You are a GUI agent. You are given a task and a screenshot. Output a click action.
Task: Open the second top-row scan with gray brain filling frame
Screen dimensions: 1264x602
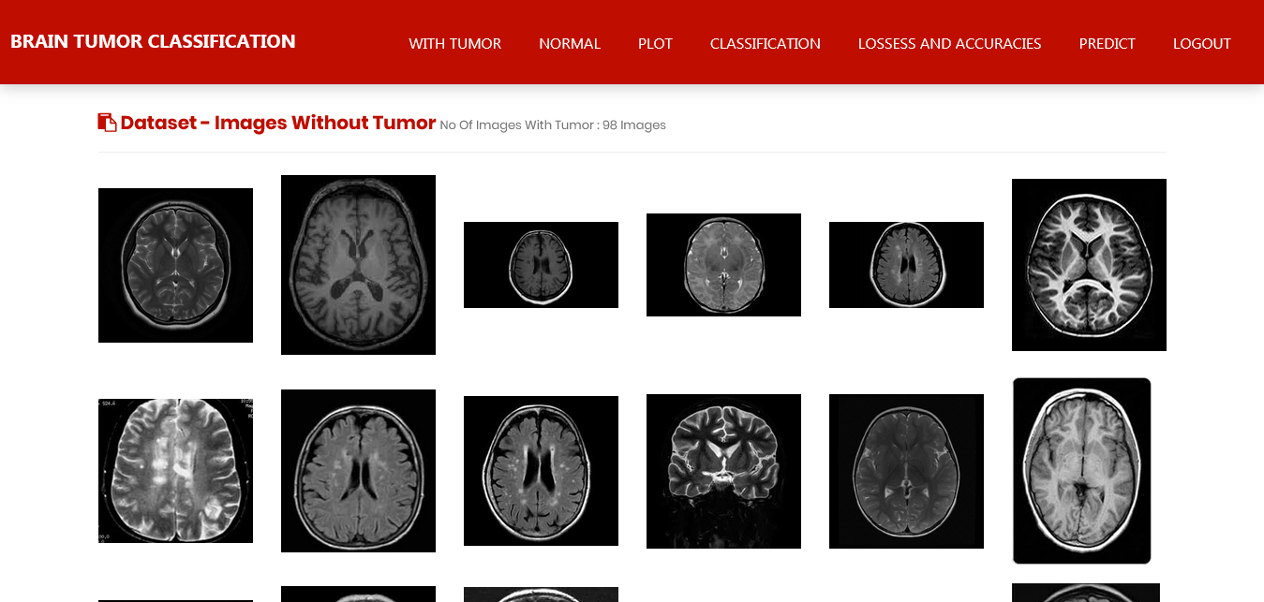tap(358, 265)
